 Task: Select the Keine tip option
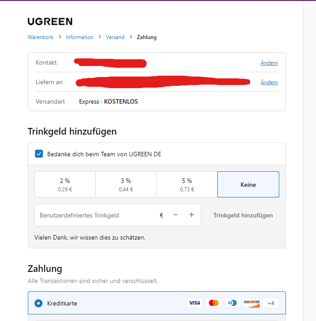(x=248, y=184)
